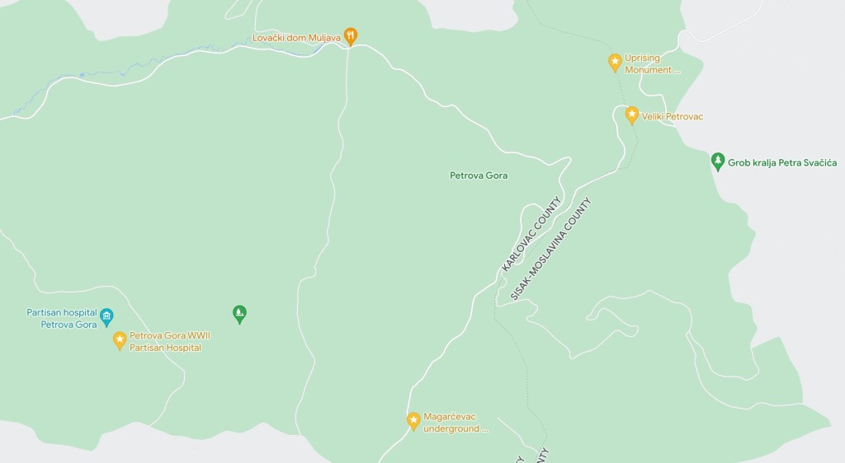
Task: Click the Veliki Petrovac star pin
Action: [x=631, y=115]
